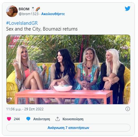Click the tweet timestamp 29 Σεπ 2022
The image size is (138, 137).
pos(34,109)
